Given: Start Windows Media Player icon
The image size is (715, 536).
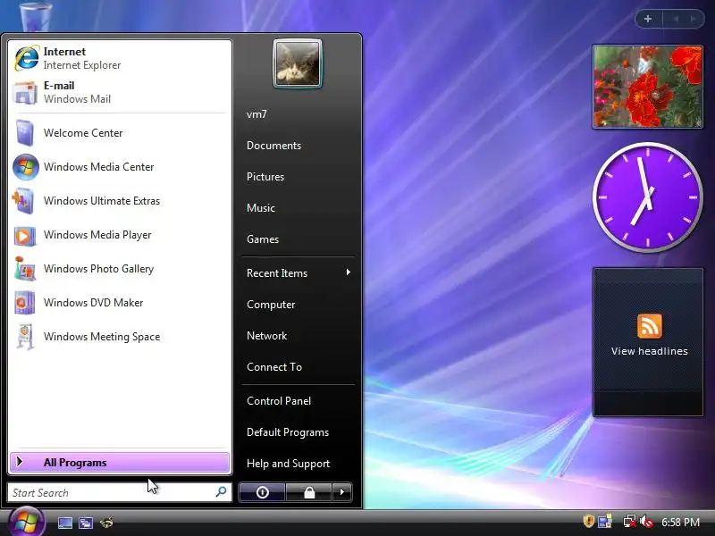Looking at the screenshot, I should 25,235.
